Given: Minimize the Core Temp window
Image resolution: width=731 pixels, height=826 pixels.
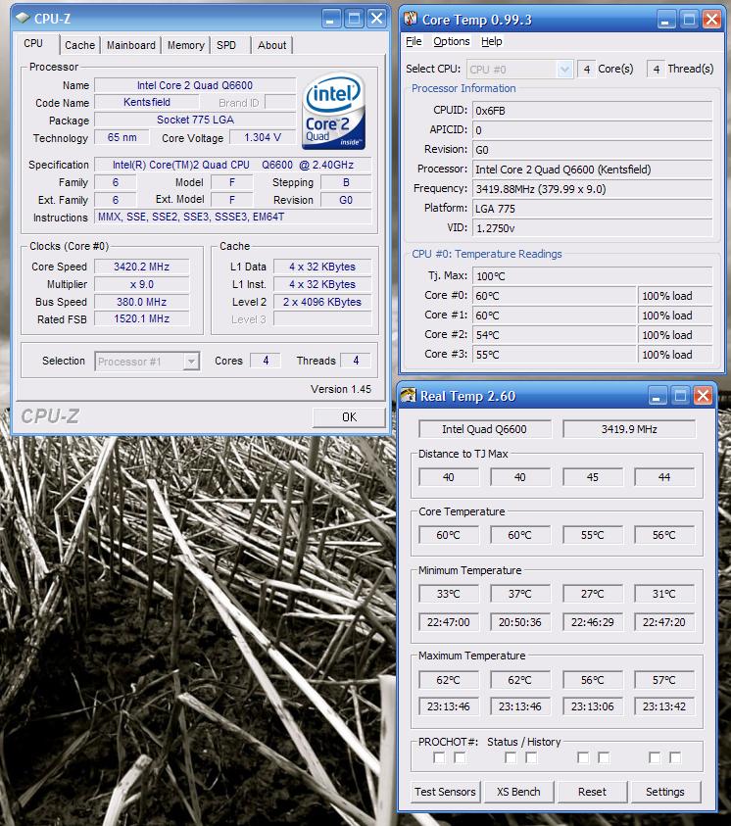Looking at the screenshot, I should coord(664,20).
